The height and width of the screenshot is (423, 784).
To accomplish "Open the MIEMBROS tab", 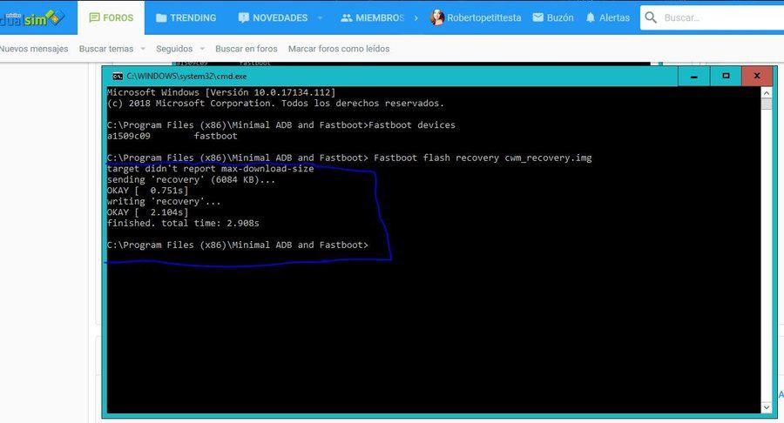I will click(372, 17).
